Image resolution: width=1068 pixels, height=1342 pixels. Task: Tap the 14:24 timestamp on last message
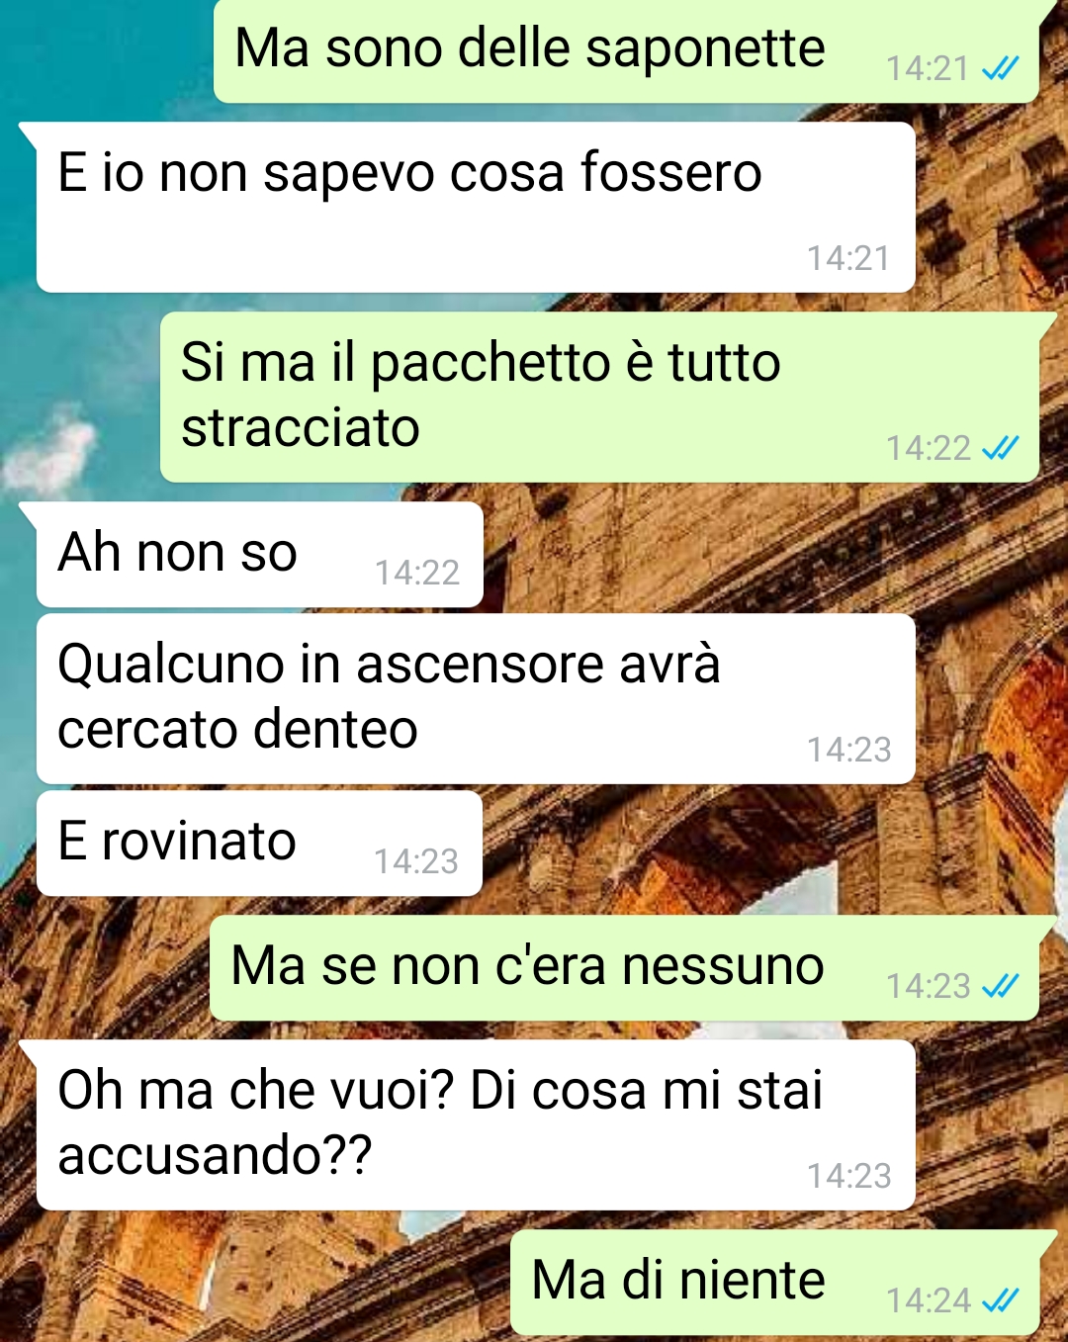(x=928, y=1300)
